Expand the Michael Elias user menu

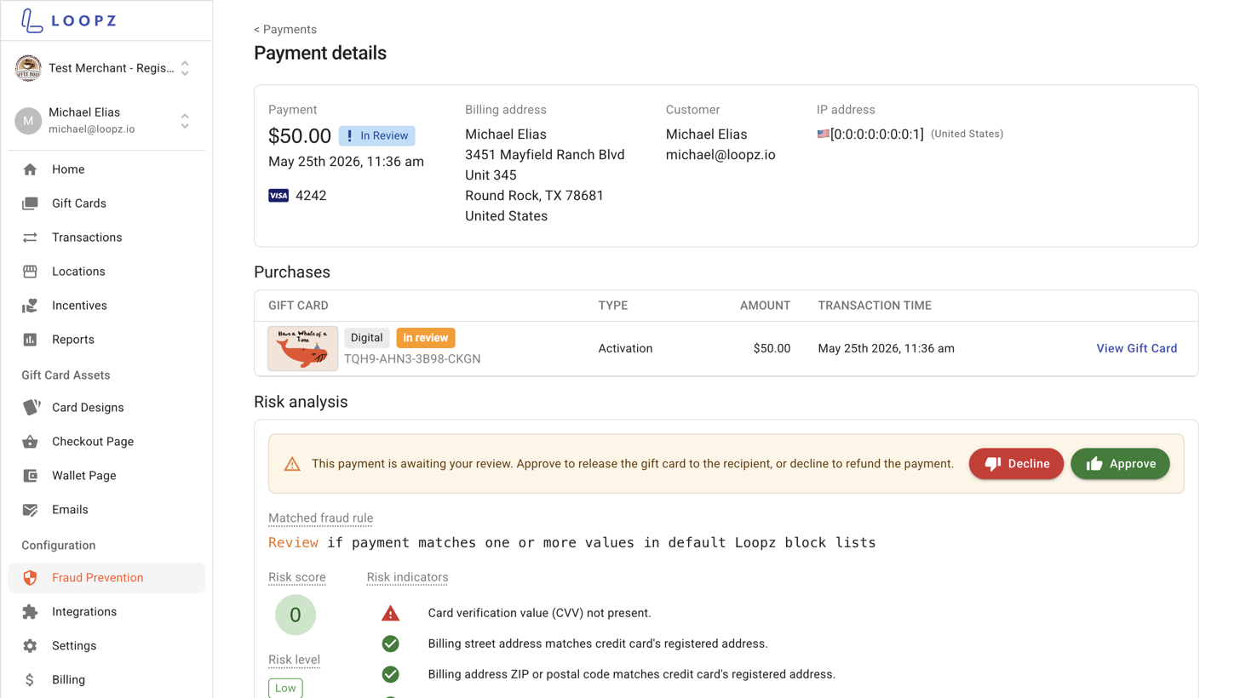coord(185,121)
